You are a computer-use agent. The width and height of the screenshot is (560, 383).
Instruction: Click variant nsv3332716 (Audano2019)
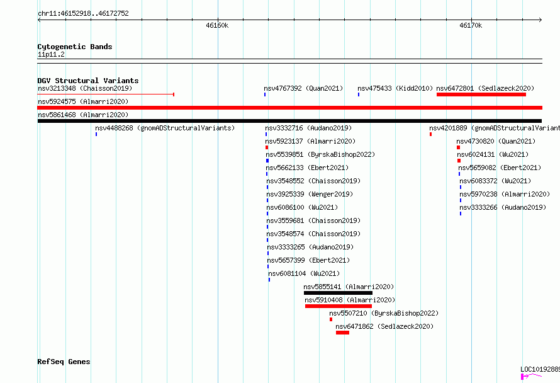[308, 128]
